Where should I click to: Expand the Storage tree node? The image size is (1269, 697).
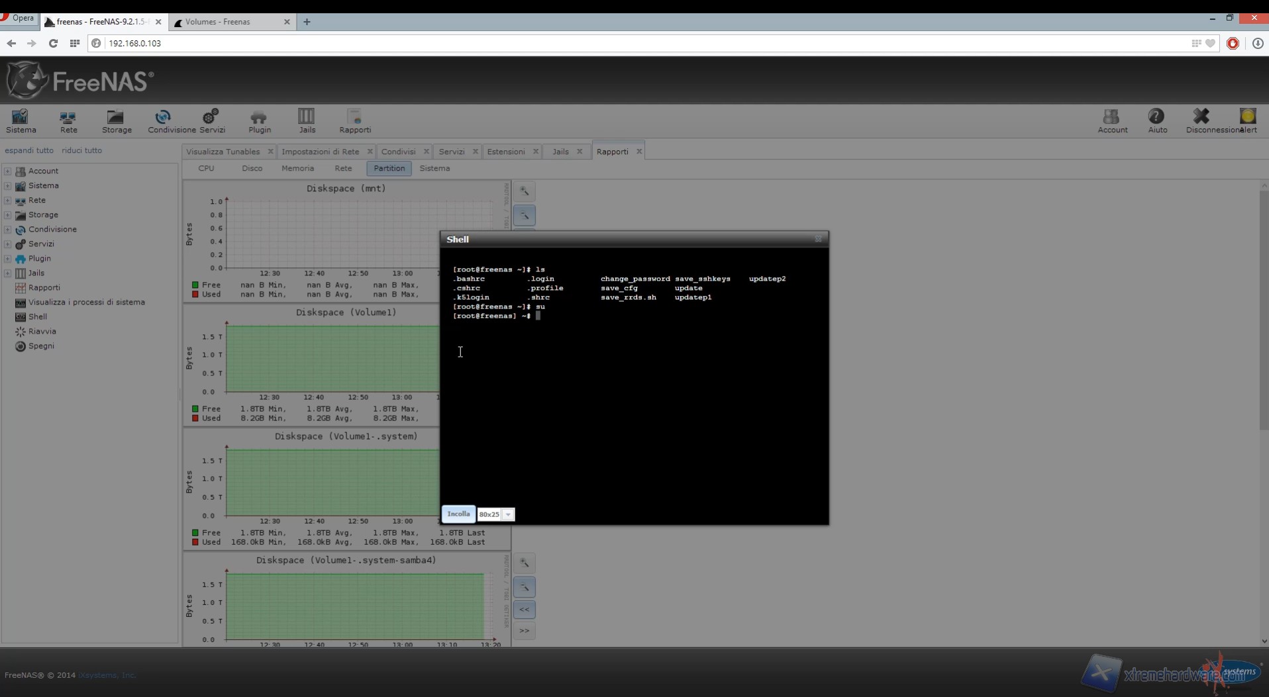8,214
